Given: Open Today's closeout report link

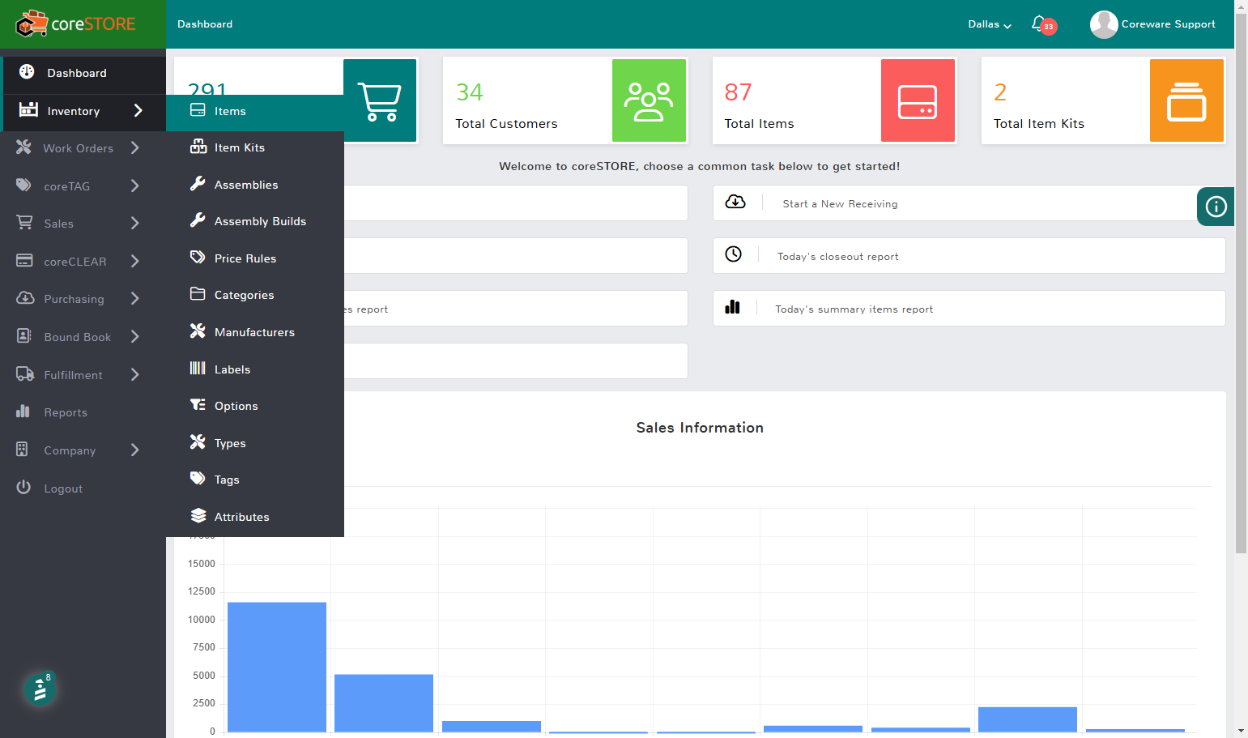Looking at the screenshot, I should tap(837, 257).
